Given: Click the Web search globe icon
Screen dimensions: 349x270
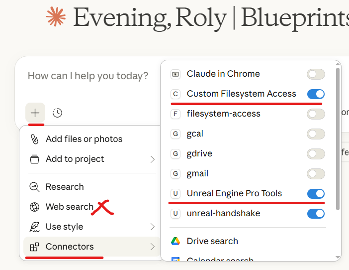Looking at the screenshot, I should 34,207.
